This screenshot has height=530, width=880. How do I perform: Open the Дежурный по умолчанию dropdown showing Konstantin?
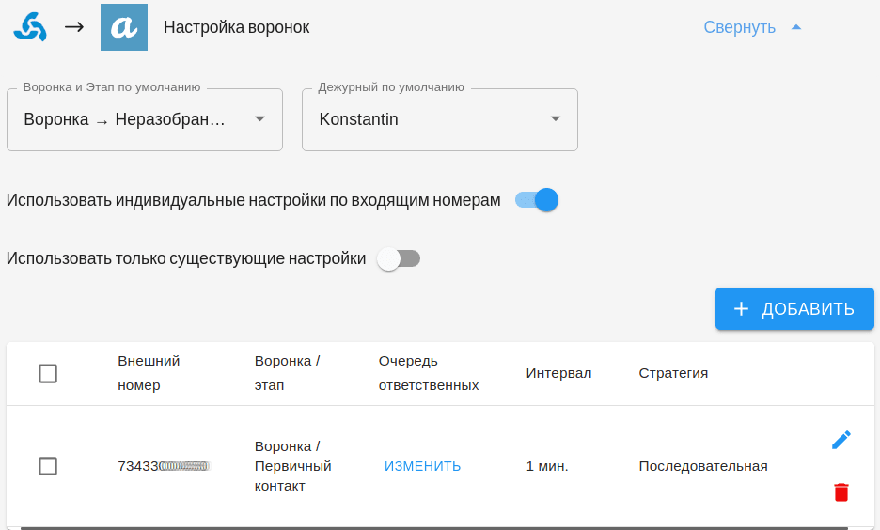point(440,119)
